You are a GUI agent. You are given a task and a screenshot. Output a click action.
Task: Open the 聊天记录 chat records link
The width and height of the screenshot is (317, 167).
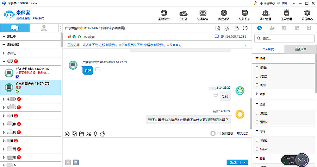coord(242,134)
